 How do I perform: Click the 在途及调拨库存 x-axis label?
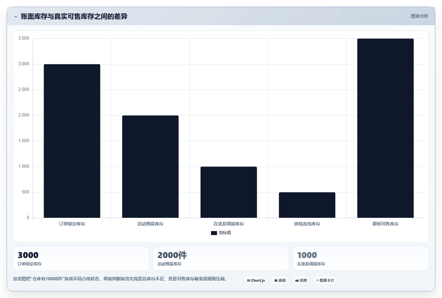228,224
